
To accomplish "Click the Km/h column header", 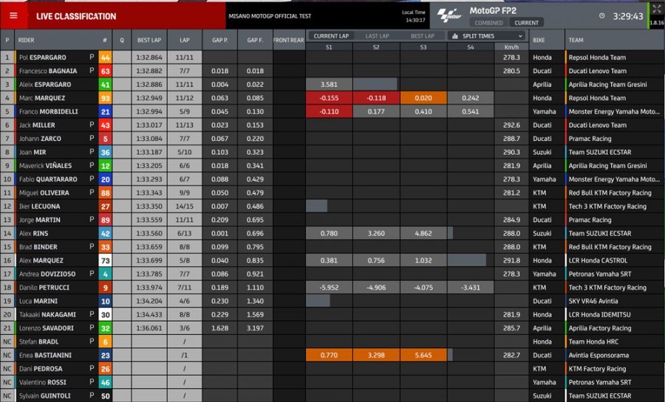I will click(x=511, y=47).
